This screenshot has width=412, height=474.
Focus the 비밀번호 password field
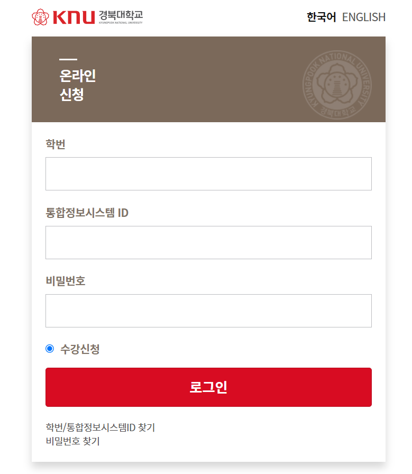pyautogui.click(x=208, y=311)
